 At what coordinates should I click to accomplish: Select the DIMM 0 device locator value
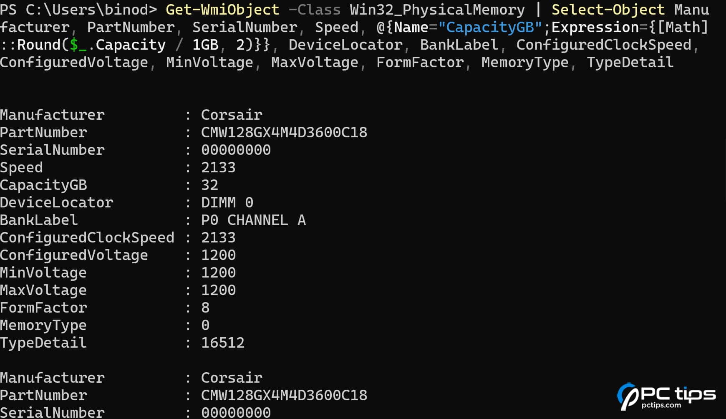[x=227, y=203]
